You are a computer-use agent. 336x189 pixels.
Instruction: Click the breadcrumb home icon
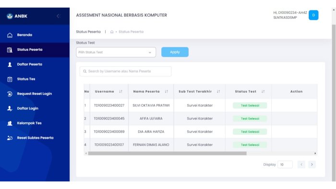[x=112, y=32]
